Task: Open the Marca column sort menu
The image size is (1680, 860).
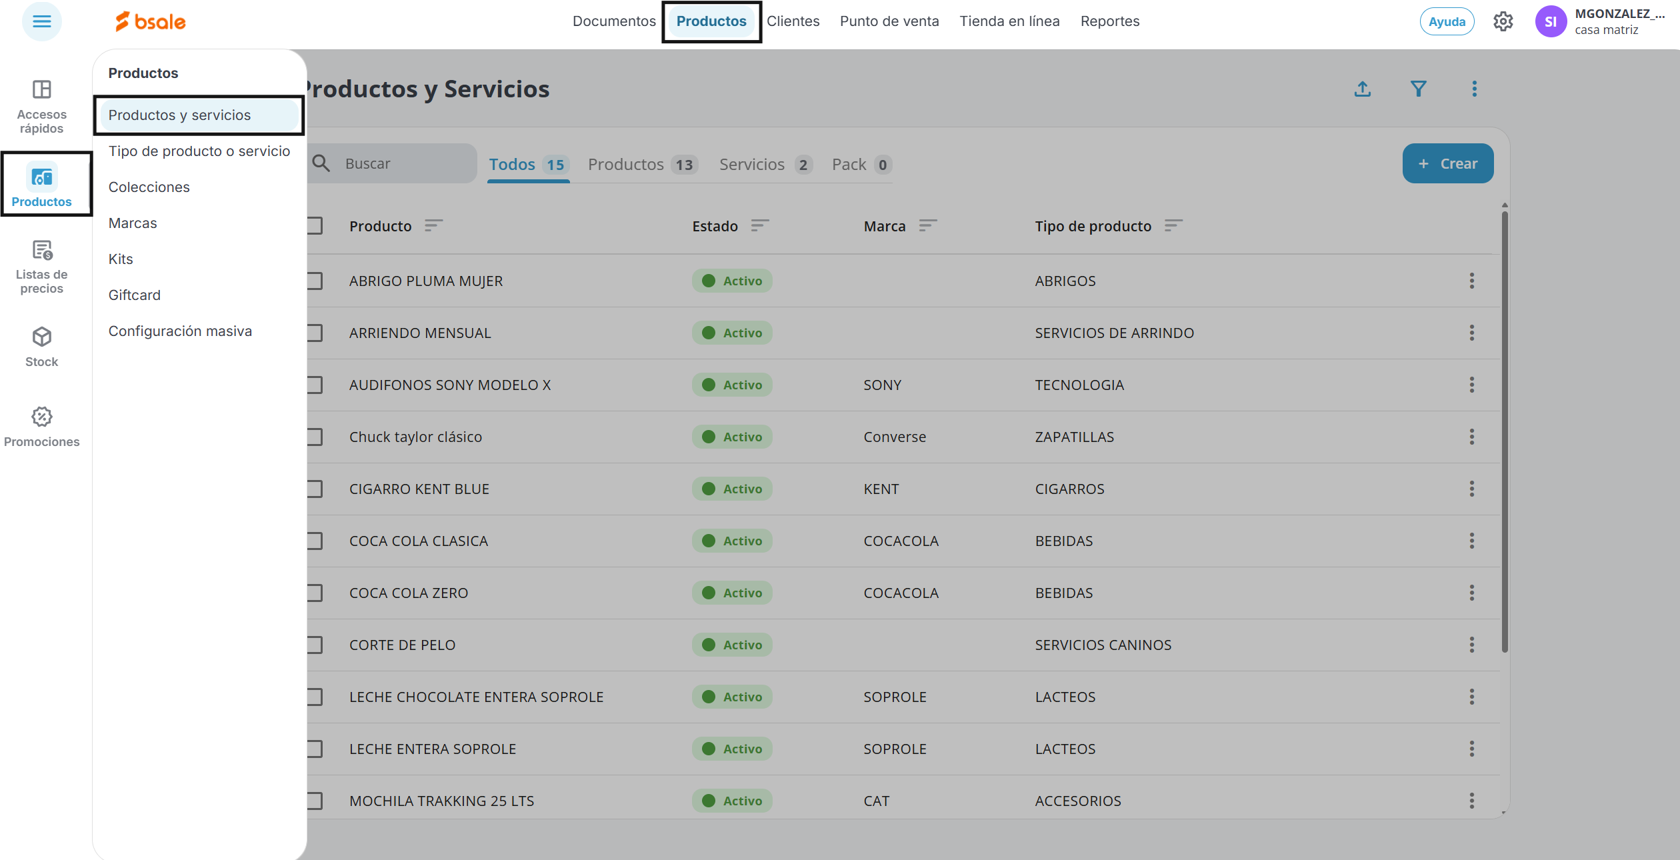Action: (927, 226)
